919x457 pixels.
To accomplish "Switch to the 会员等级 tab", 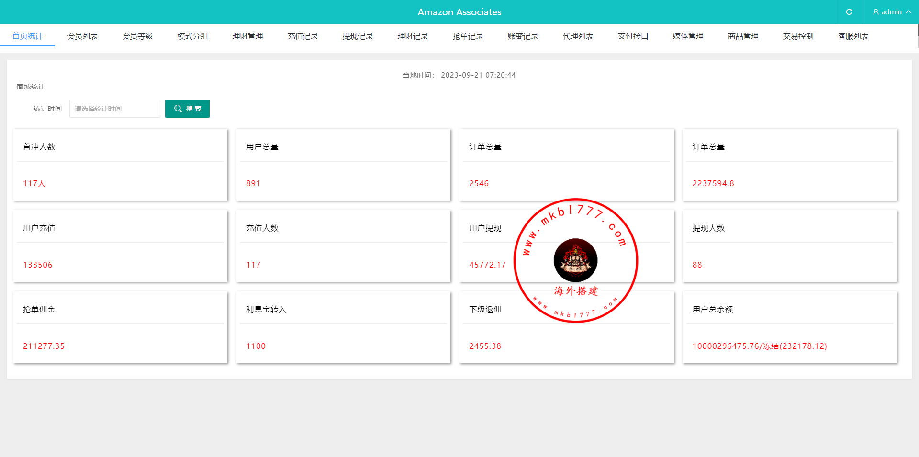I will (137, 36).
